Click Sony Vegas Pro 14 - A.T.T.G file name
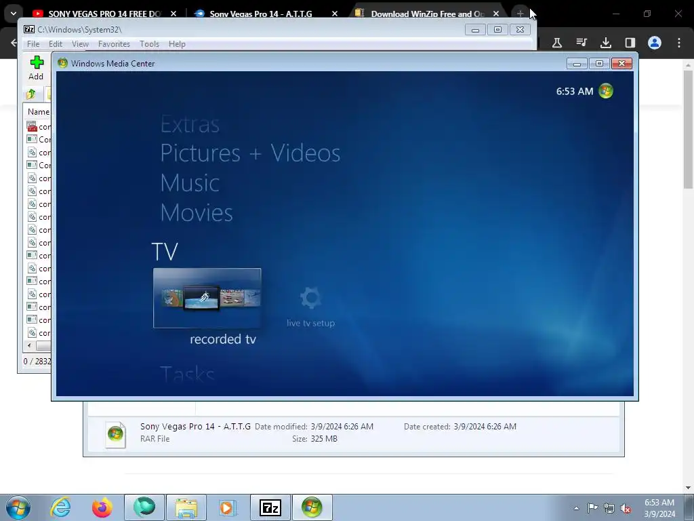Screen dimensions: 694x521 [x=195, y=426]
